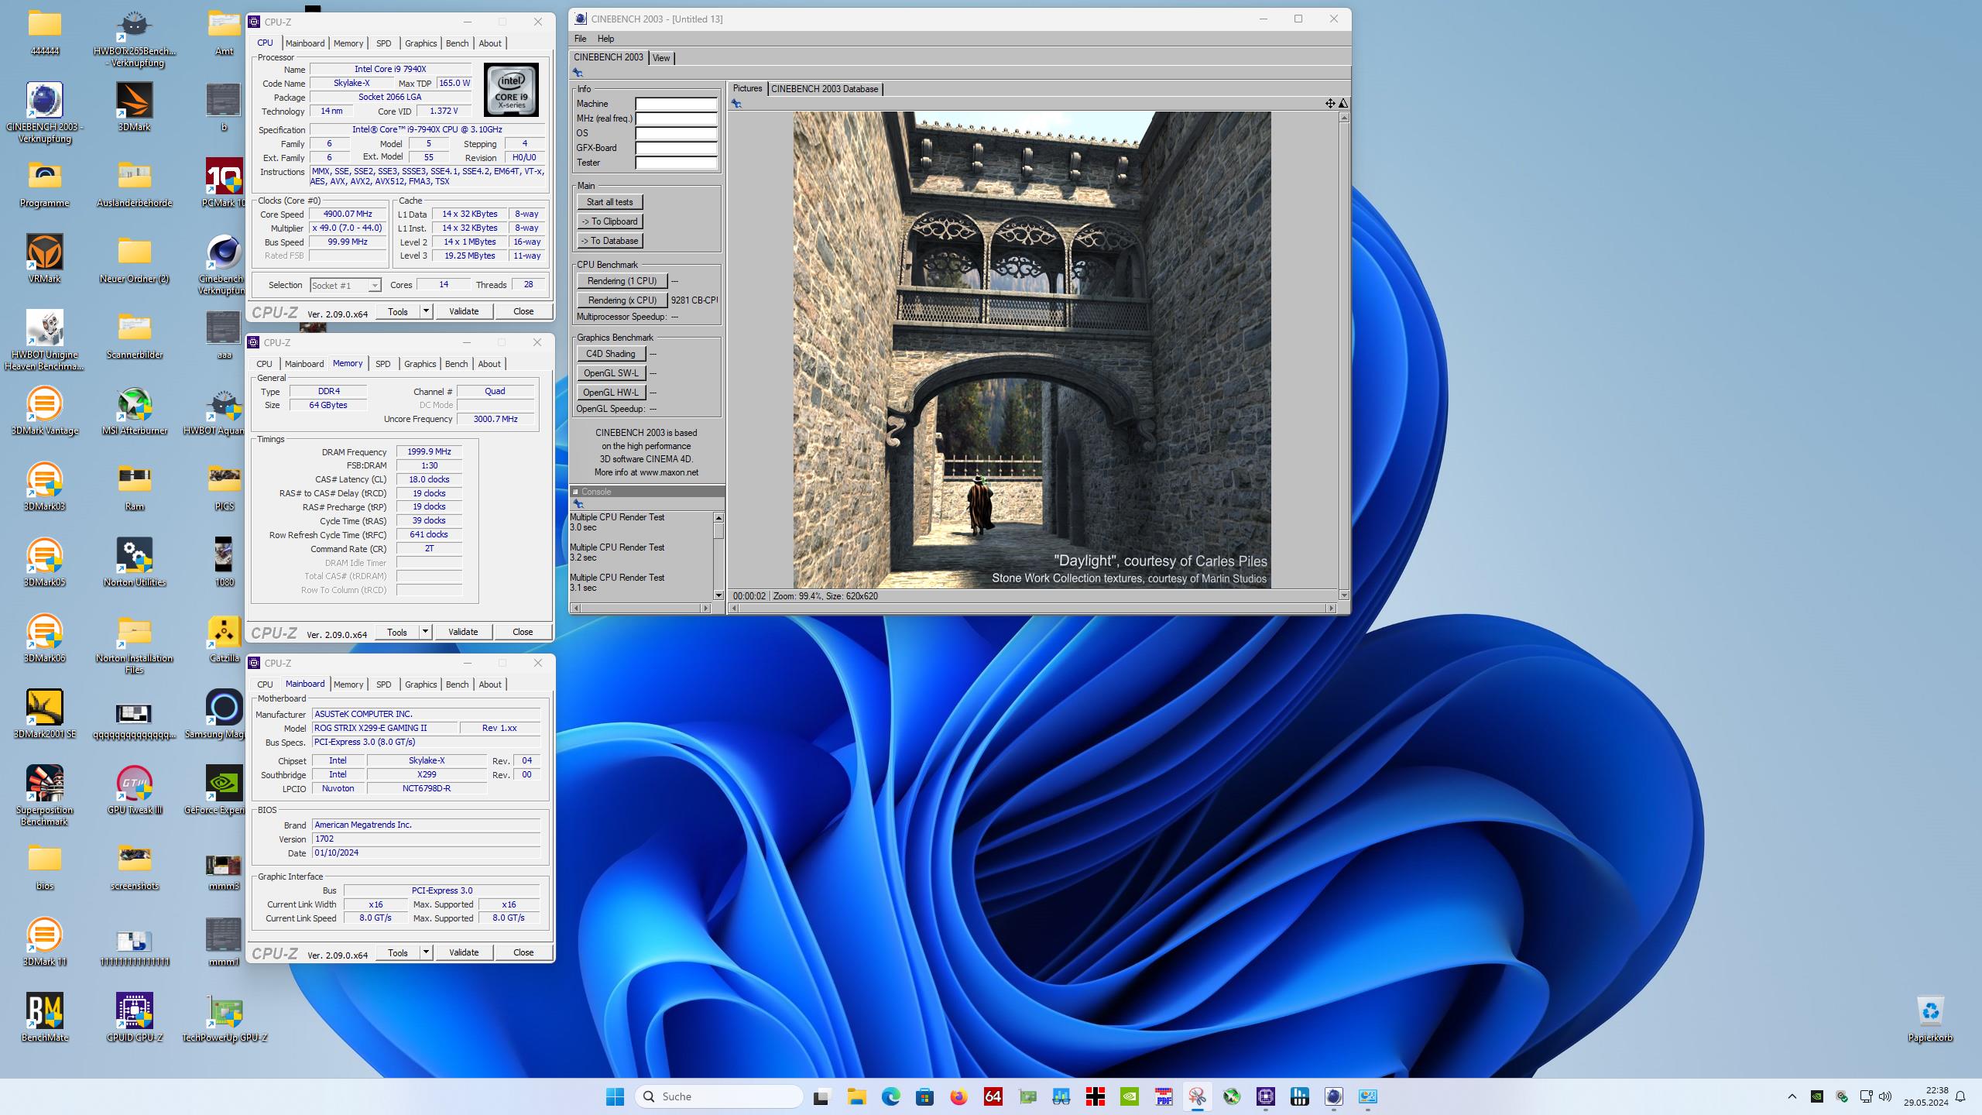Open Superposition Benchmark icon
The height and width of the screenshot is (1115, 1982).
[x=45, y=794]
